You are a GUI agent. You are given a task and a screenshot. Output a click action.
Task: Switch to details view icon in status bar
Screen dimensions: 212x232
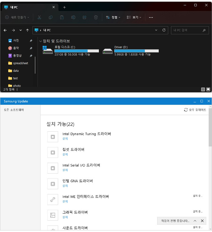pos(203,89)
